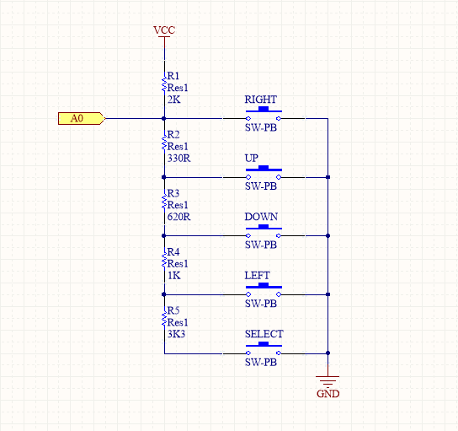458x431 pixels.
Task: Select resistor R4 zigzag symbol
Action: tap(164, 260)
